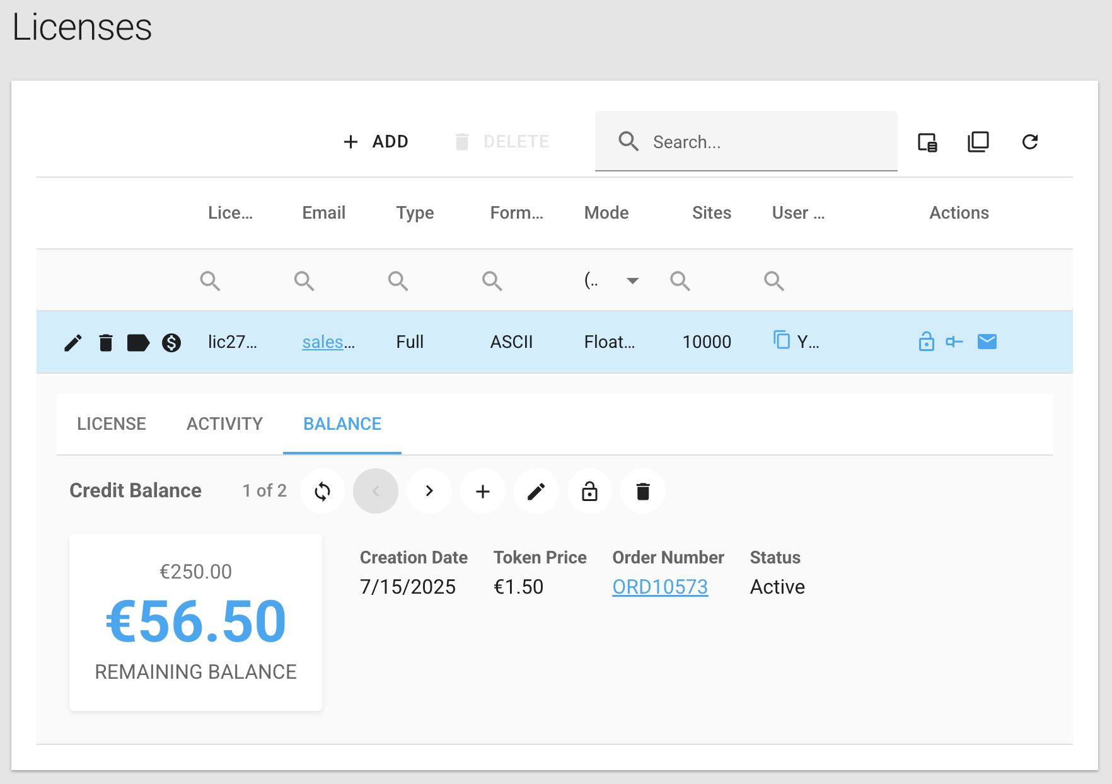This screenshot has width=1112, height=784.
Task: Click the blue padlock icon in Actions column
Action: point(926,342)
